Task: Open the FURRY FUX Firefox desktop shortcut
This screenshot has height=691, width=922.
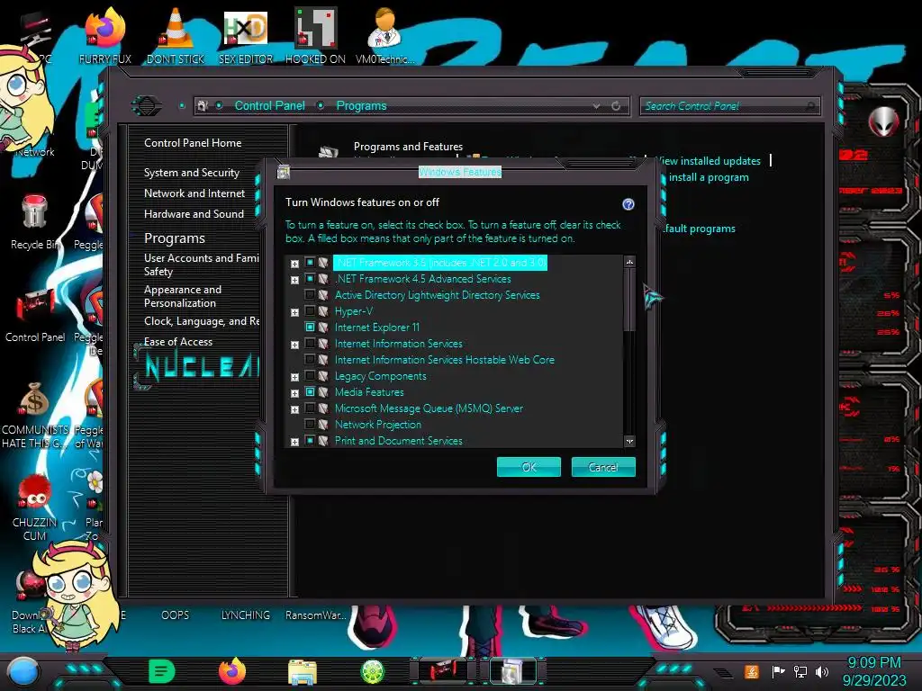Action: (x=105, y=35)
